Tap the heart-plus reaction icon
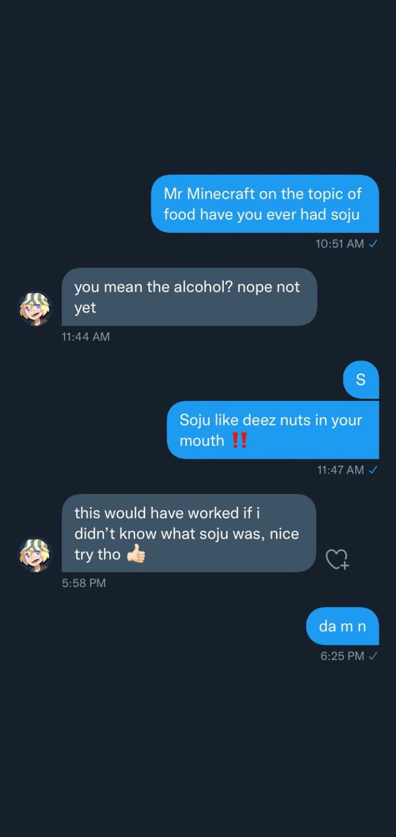396x837 pixels. [338, 559]
